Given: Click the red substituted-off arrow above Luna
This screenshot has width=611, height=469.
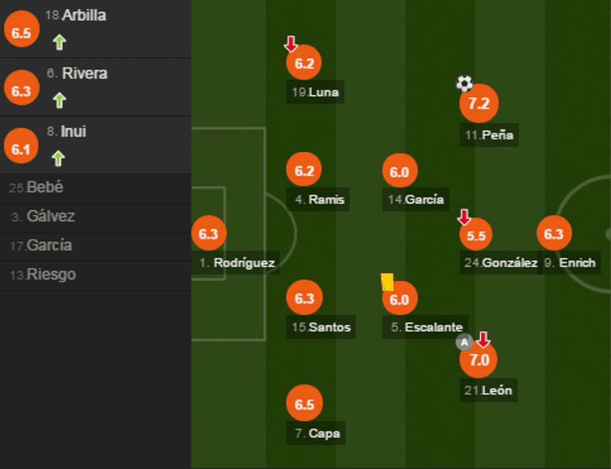Looking at the screenshot, I should 291,44.
